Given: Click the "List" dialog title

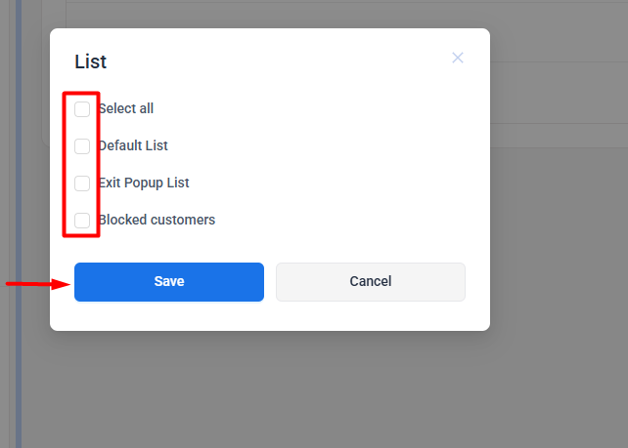Looking at the screenshot, I should tap(90, 62).
